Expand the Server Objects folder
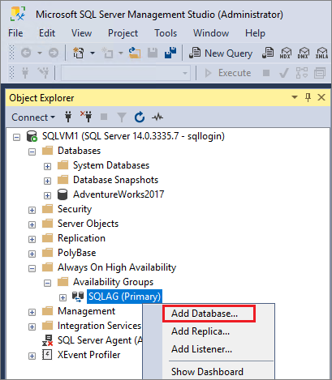Viewport: 332px width, 380px height. (32, 224)
